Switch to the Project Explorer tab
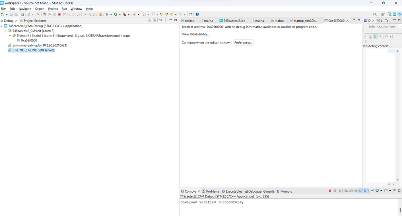 (33, 21)
